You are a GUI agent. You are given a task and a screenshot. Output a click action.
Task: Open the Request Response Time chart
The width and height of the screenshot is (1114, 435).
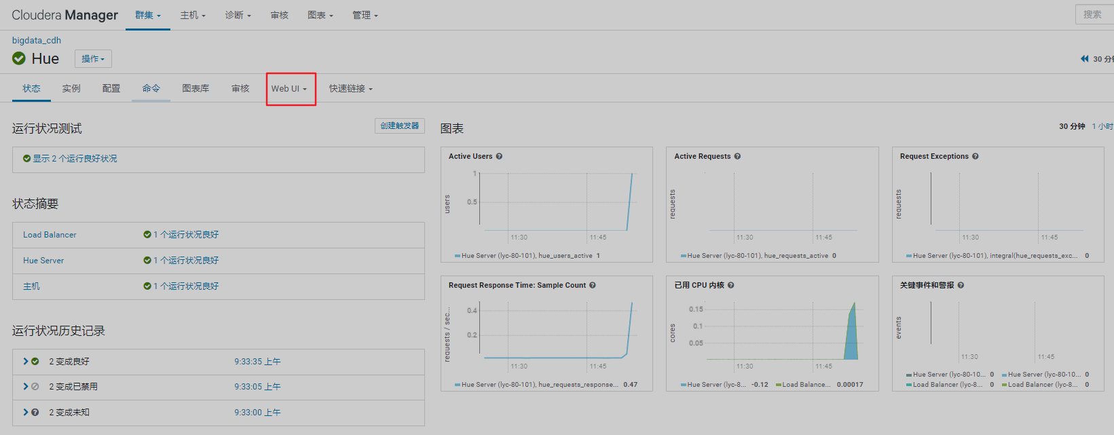(546, 333)
